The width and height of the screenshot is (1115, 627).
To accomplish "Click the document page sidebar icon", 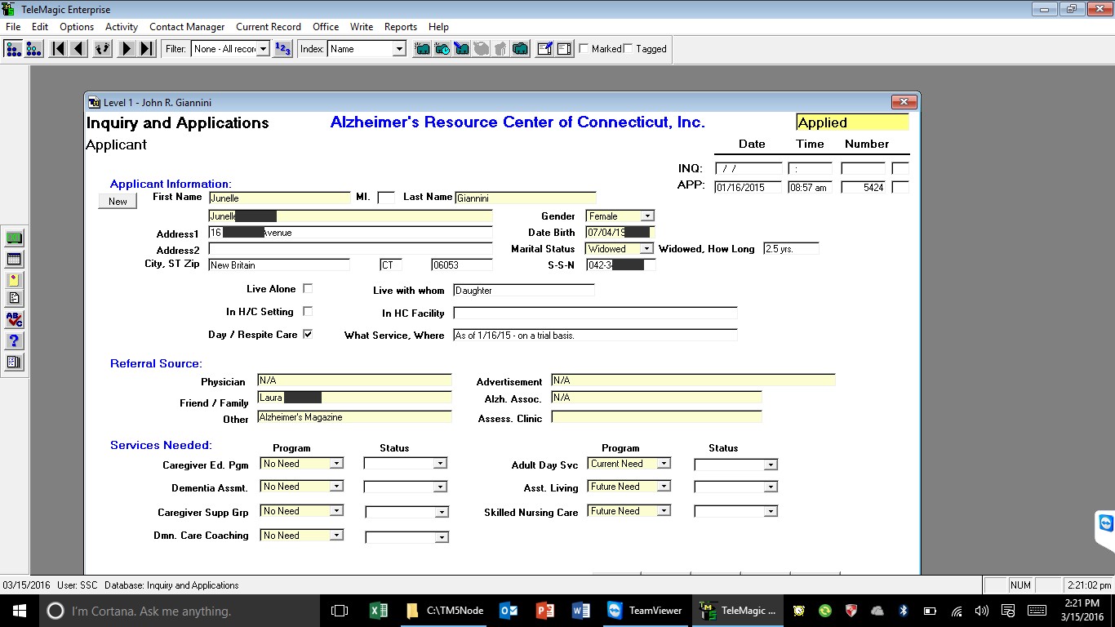I will pos(14,299).
